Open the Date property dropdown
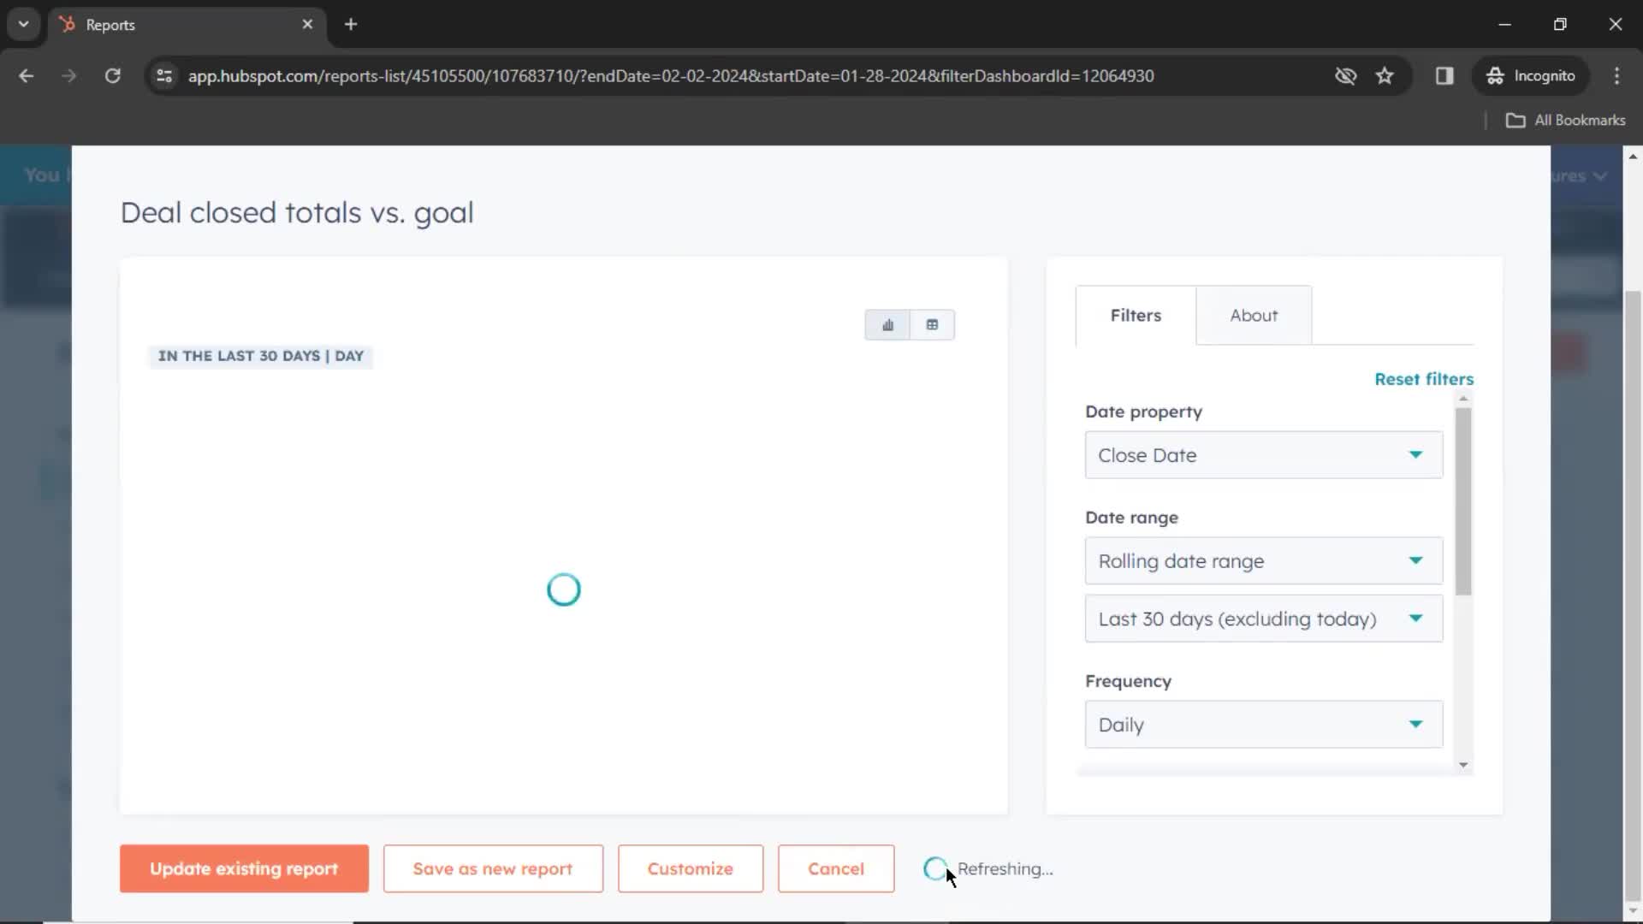 (x=1261, y=454)
